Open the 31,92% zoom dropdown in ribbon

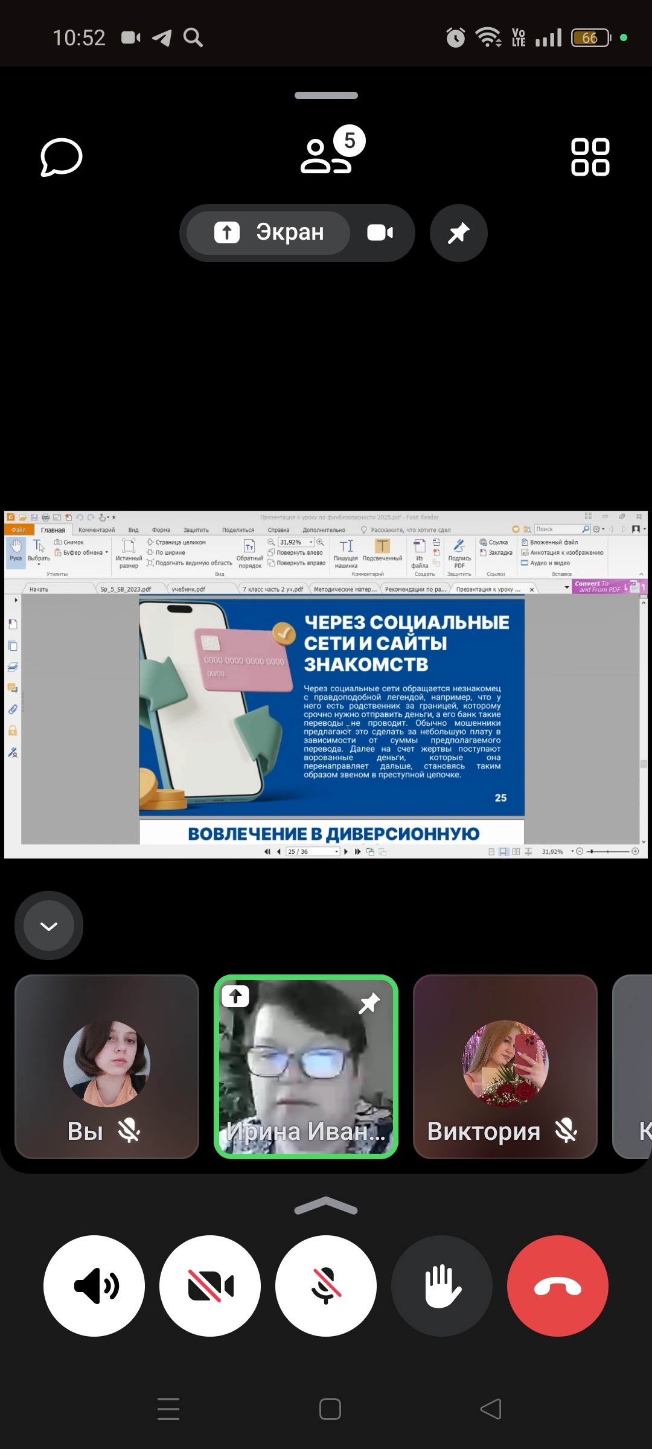point(312,542)
